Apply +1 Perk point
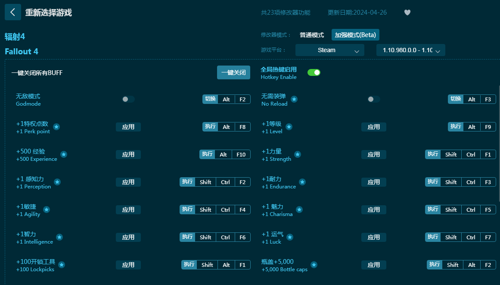 [x=128, y=127]
